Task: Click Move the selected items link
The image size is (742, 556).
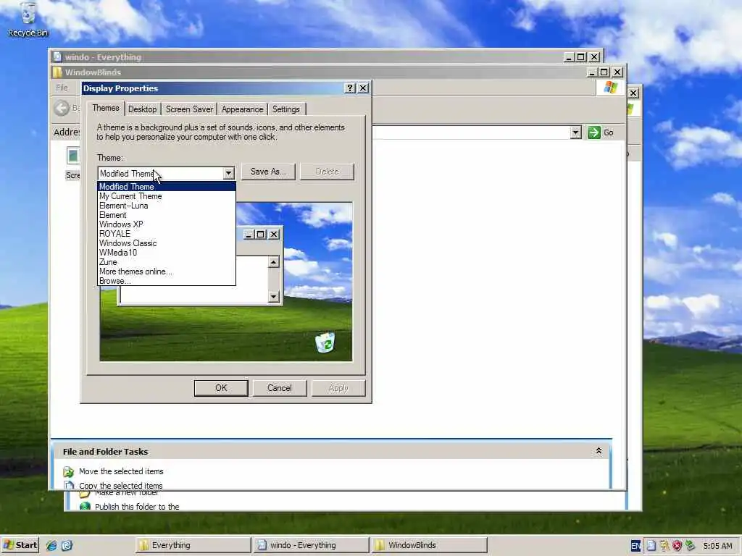Action: click(121, 471)
